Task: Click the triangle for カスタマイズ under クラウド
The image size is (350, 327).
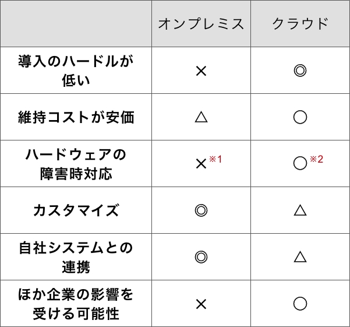Action: coord(300,210)
